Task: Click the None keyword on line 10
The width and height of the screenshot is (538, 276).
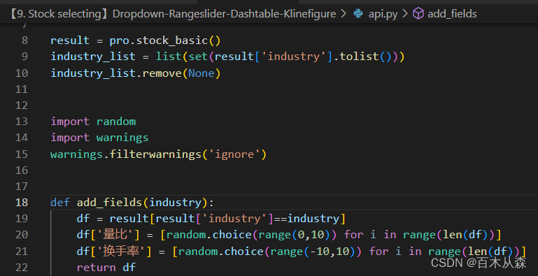Action: 201,73
